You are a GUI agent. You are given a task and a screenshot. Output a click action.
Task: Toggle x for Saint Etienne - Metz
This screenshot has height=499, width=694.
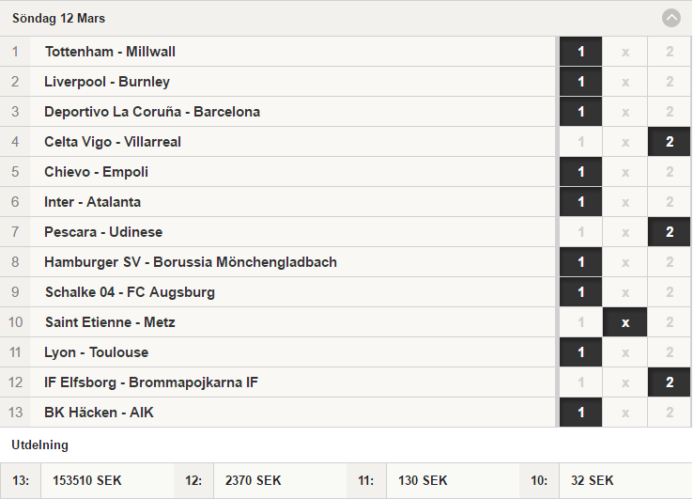pyautogui.click(x=625, y=322)
